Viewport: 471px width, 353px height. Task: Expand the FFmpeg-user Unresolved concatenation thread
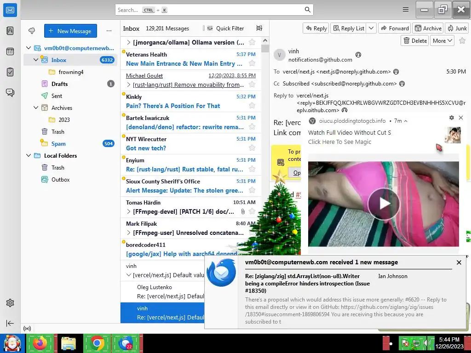click(129, 233)
